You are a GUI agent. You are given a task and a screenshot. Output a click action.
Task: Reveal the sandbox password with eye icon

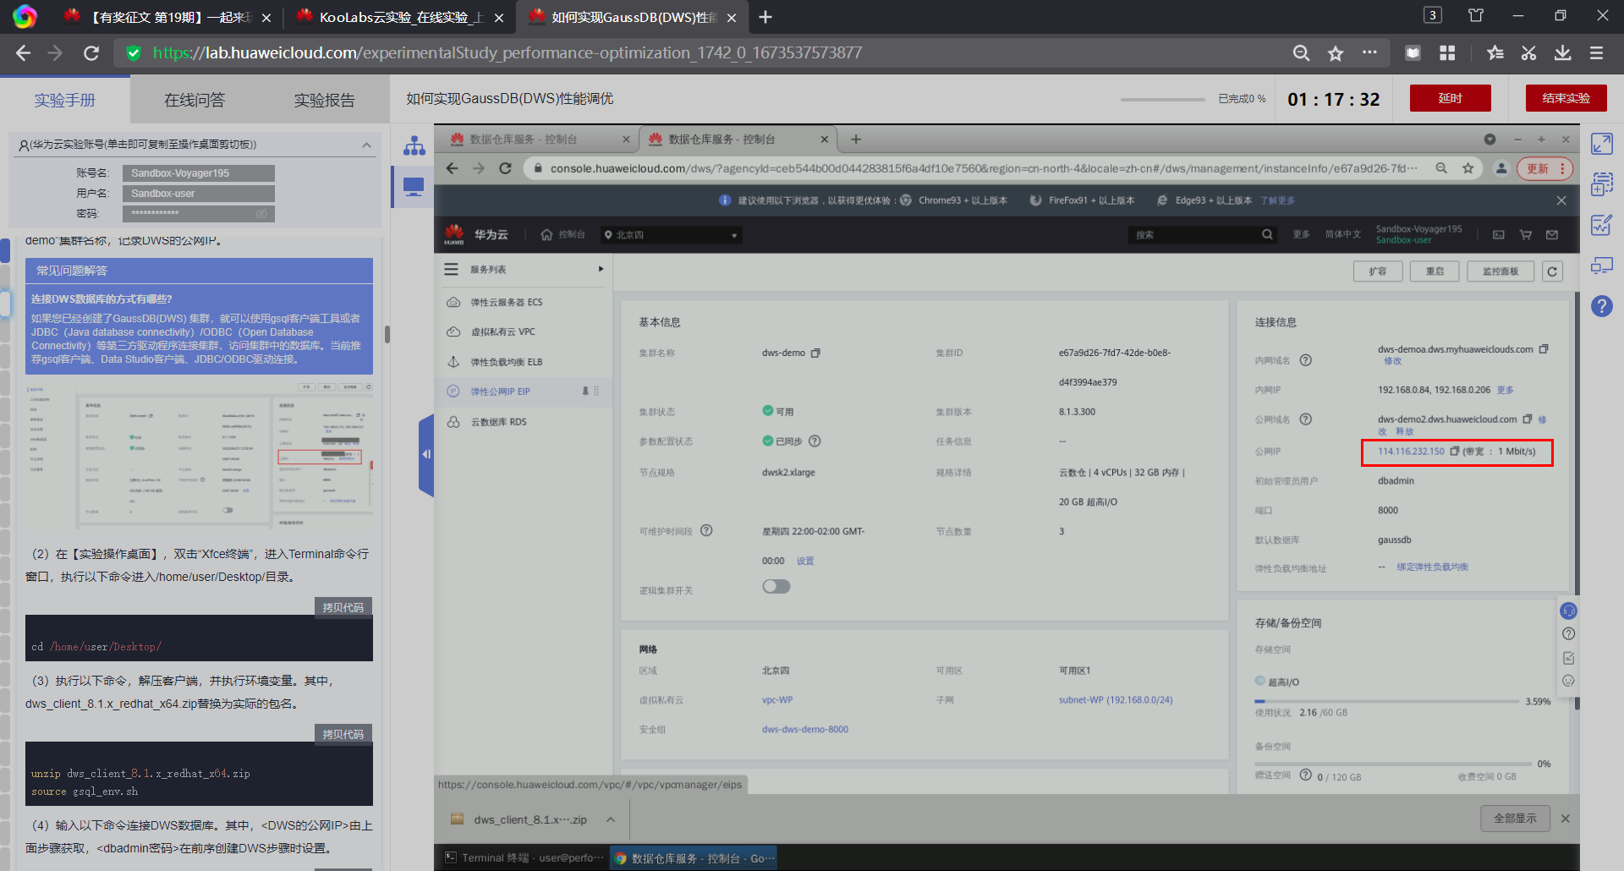261,214
